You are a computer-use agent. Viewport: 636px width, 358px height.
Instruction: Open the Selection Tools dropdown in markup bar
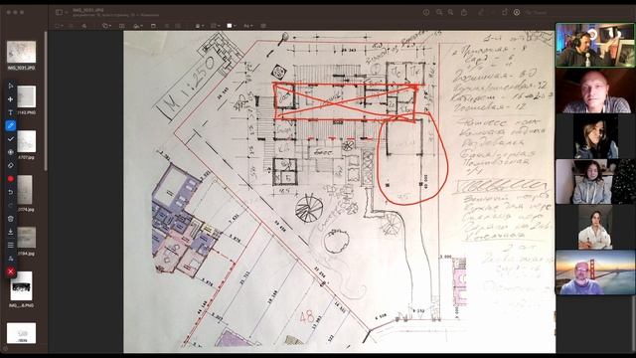(x=59, y=26)
